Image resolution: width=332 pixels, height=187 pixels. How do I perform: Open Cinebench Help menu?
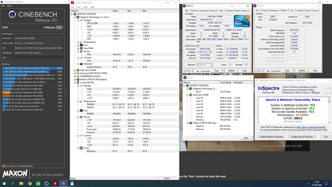tap(9, 6)
